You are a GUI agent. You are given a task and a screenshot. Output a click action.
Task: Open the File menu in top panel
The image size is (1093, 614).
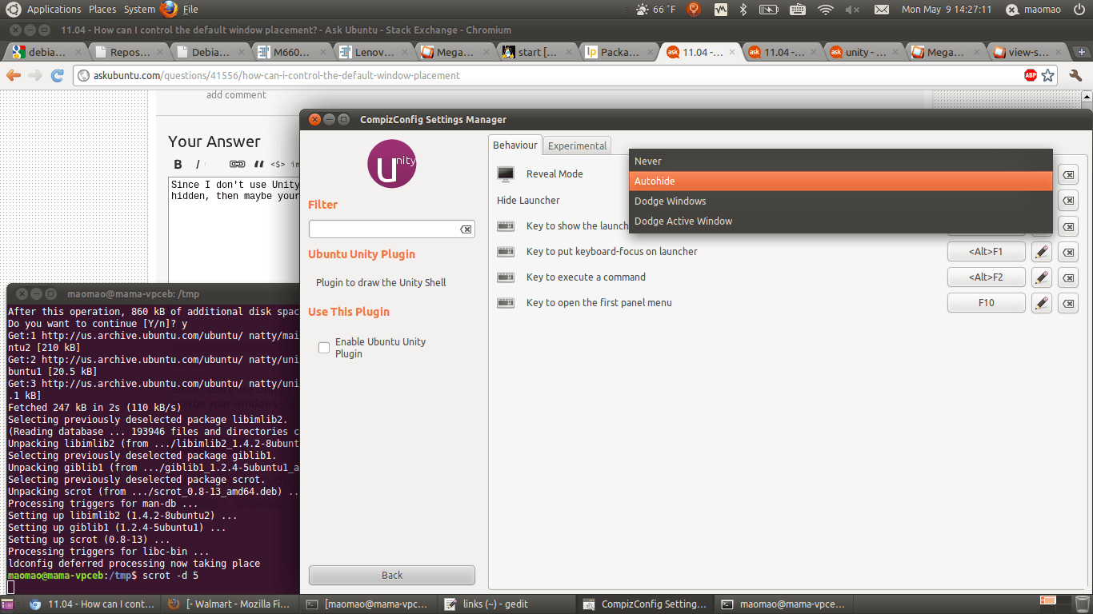click(x=190, y=10)
